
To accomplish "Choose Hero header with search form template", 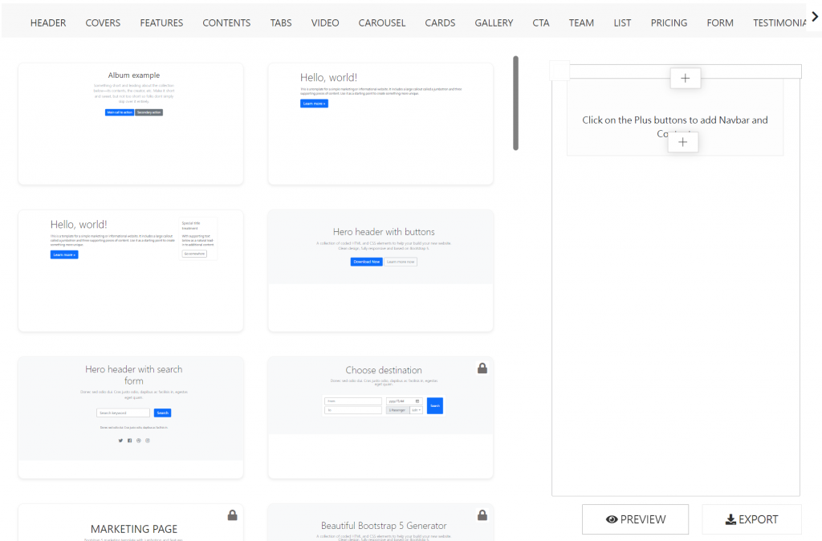I will pyautogui.click(x=131, y=418).
